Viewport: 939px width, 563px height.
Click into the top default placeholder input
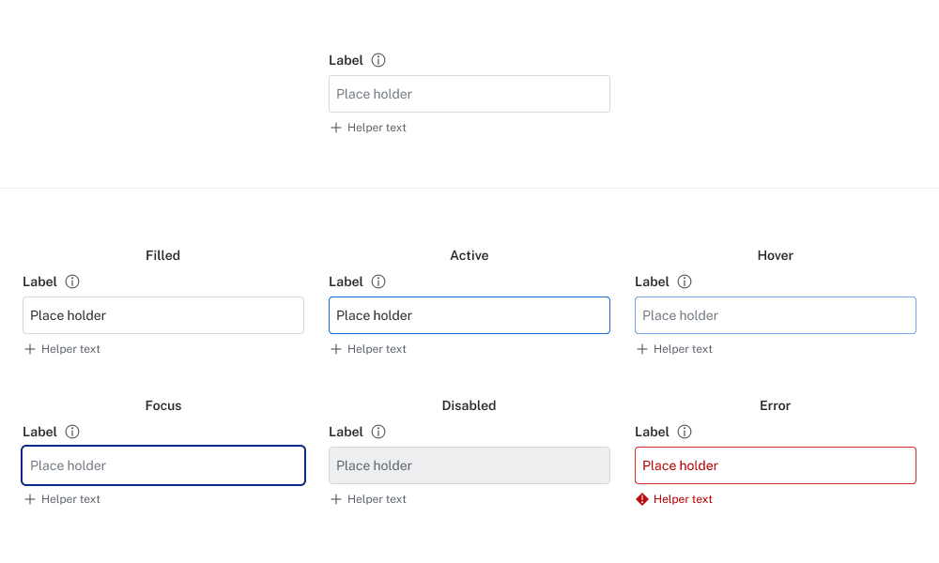point(469,94)
